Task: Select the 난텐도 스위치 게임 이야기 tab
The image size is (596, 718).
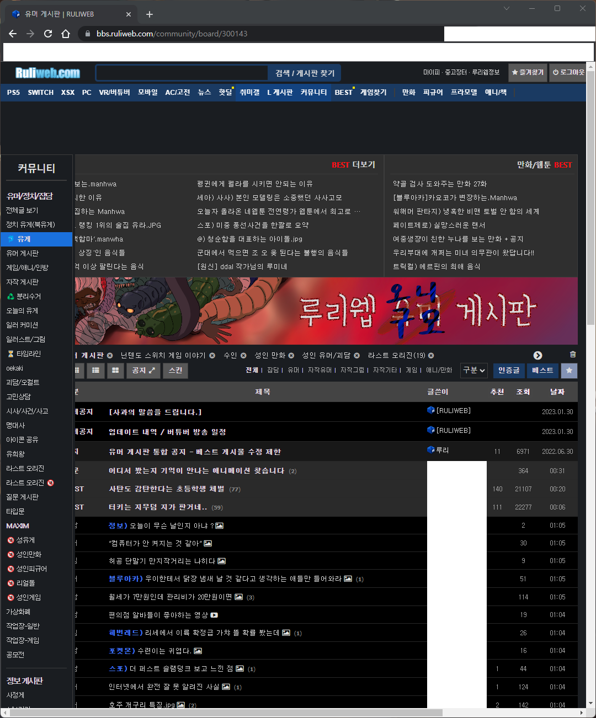Action: (x=164, y=355)
